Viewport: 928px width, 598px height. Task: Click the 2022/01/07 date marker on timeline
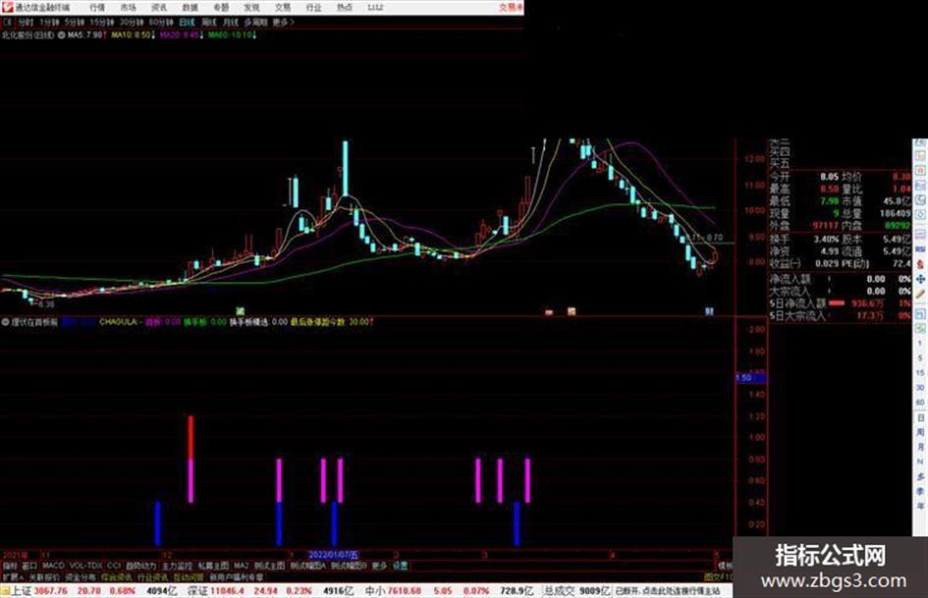coord(334,556)
